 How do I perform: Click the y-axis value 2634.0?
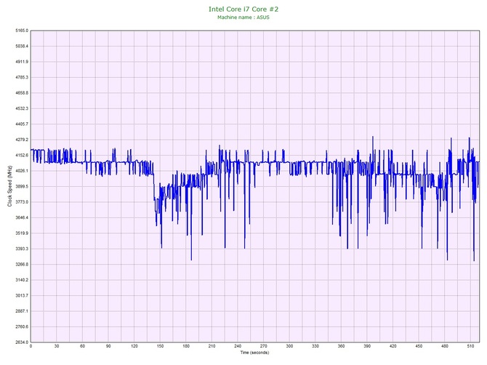(x=22, y=342)
